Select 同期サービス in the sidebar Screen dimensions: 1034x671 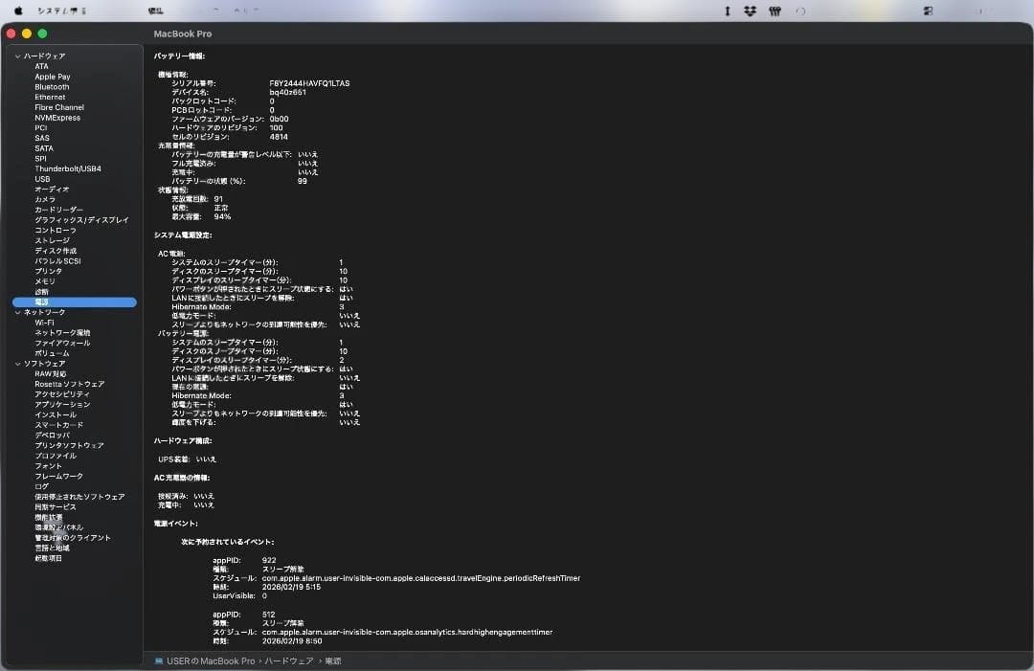(x=56, y=507)
